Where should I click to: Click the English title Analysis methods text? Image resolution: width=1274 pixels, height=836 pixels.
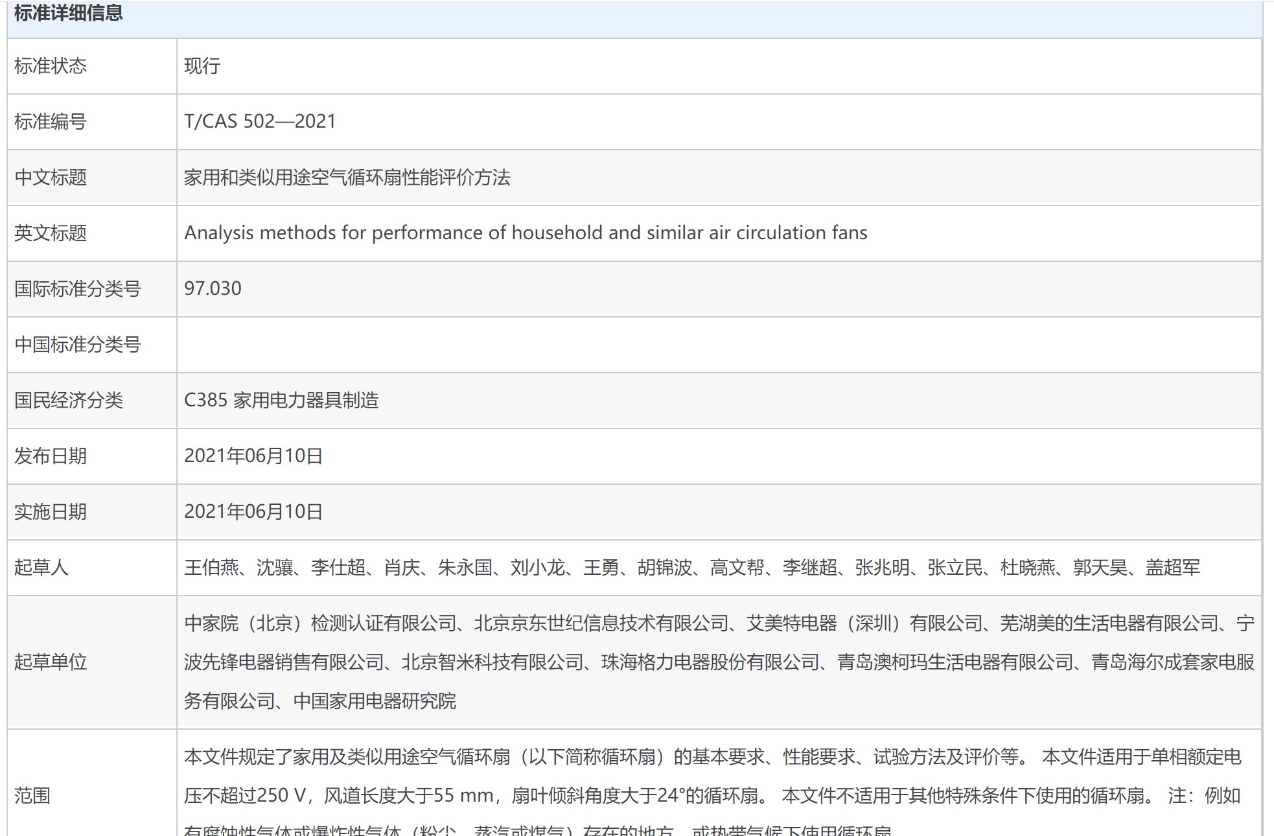(525, 233)
